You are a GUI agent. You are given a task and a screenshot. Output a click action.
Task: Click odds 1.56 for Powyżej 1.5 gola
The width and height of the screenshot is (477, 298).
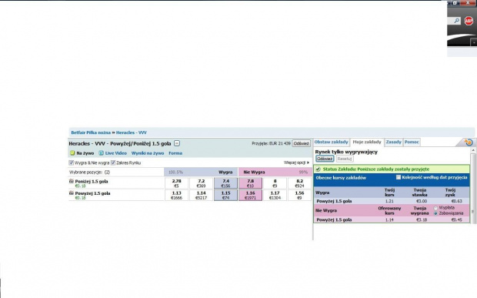(299, 195)
